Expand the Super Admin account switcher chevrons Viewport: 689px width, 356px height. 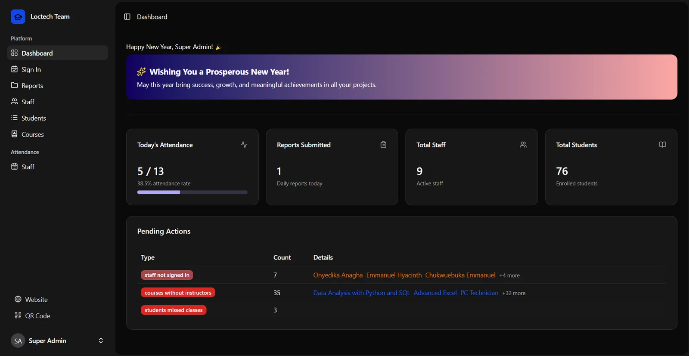coord(101,340)
